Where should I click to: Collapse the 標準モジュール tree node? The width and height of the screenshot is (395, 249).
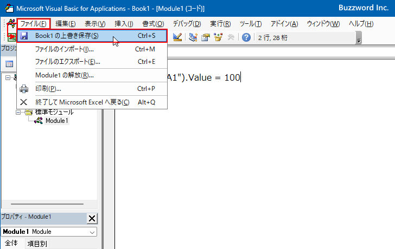(18, 112)
